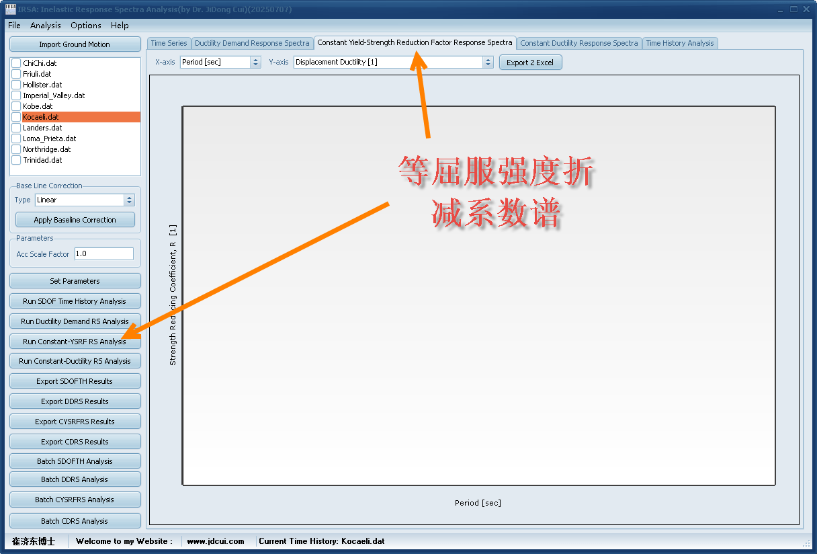Switch to the Time Series tab
Image resolution: width=817 pixels, height=554 pixels.
click(x=169, y=43)
